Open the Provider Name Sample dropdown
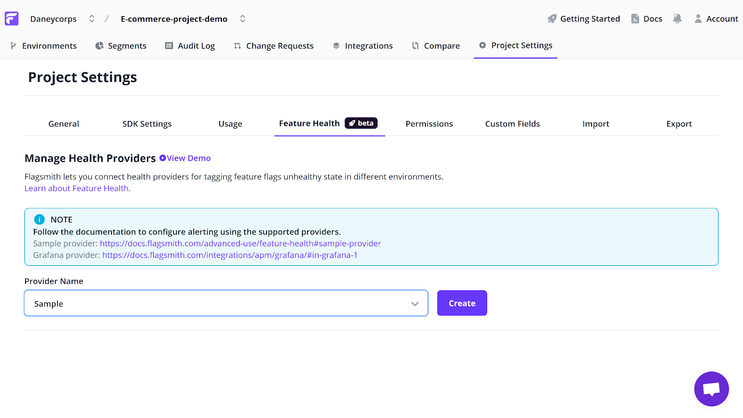The image size is (743, 418). (x=226, y=303)
